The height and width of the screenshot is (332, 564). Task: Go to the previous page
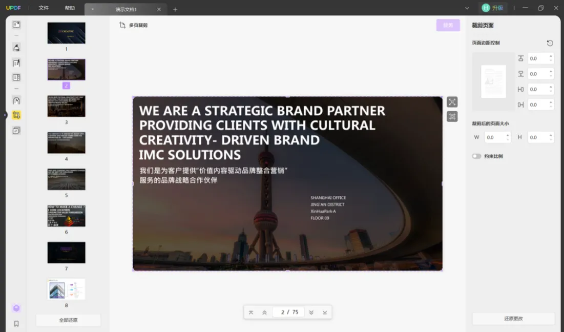click(x=264, y=312)
